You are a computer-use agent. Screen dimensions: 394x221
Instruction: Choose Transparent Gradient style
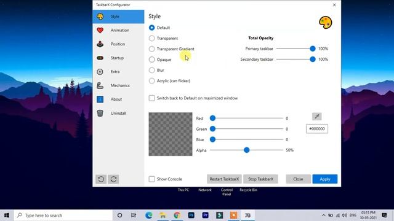click(x=152, y=49)
